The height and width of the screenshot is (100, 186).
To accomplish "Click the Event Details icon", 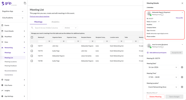I will (2, 31).
